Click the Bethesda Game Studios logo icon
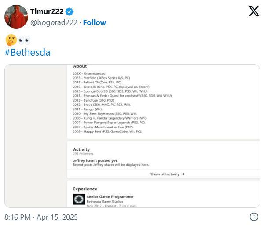Image resolution: width=265 pixels, height=225 pixels. tap(79, 199)
